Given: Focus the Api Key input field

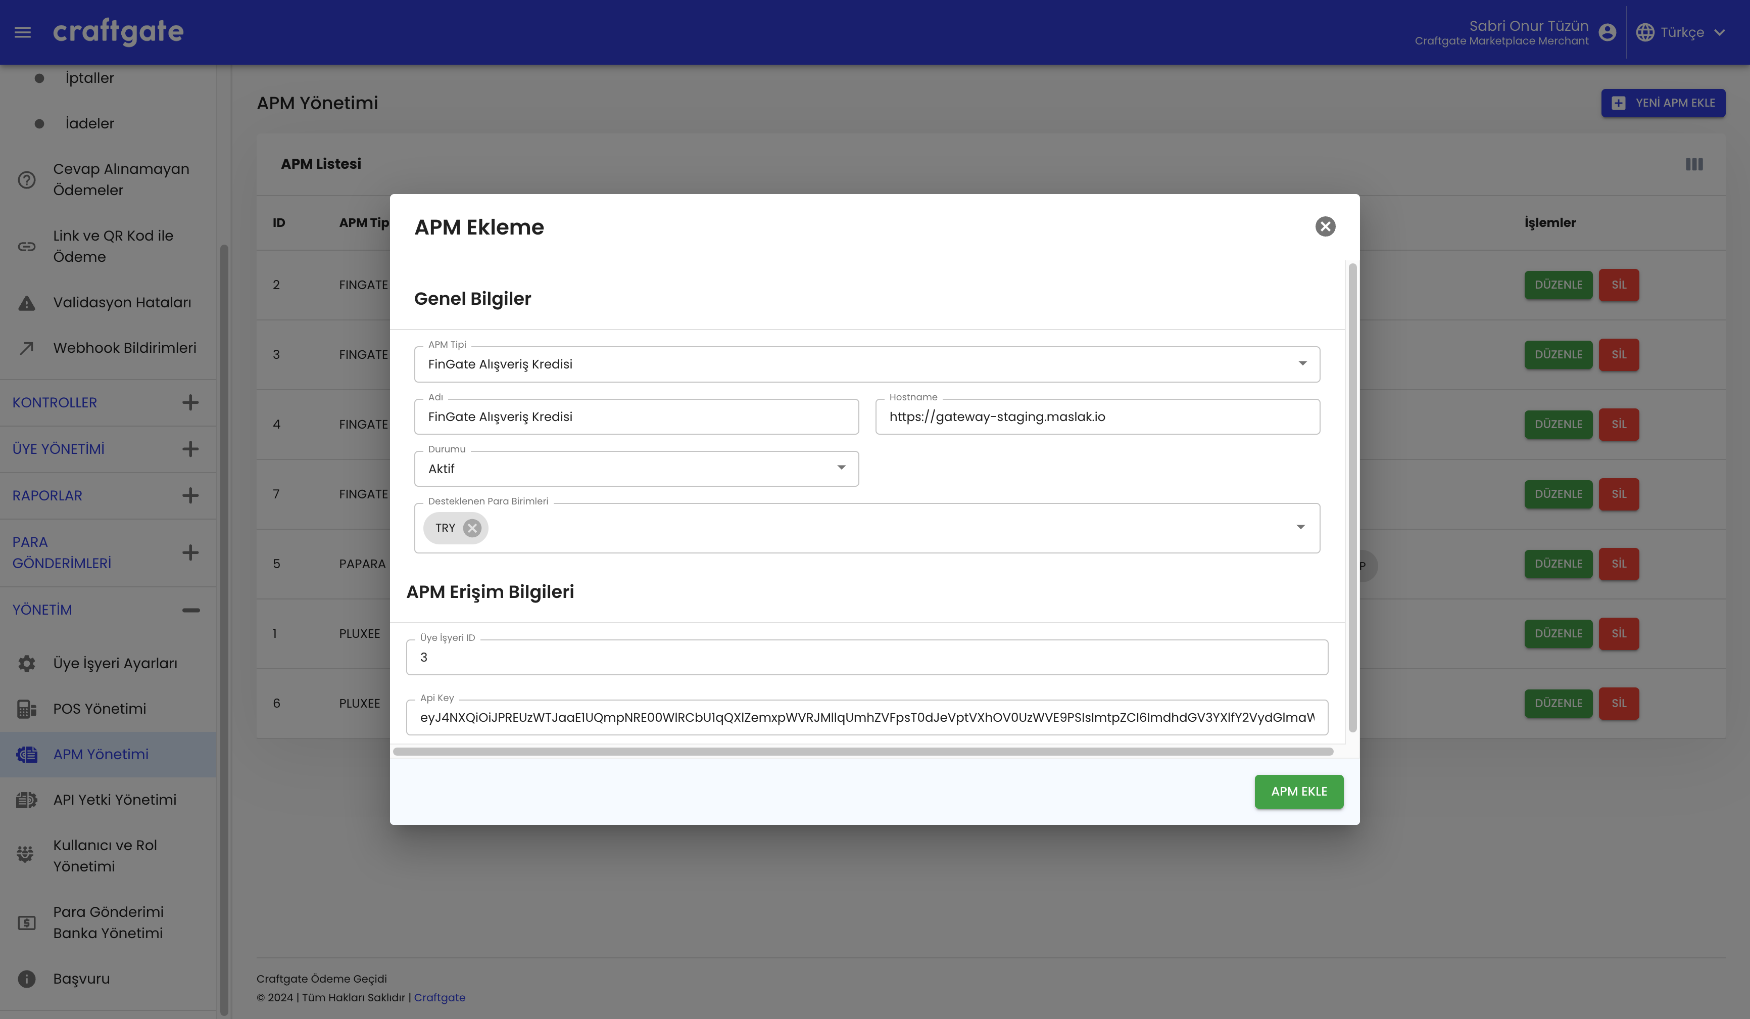Looking at the screenshot, I should click(867, 717).
